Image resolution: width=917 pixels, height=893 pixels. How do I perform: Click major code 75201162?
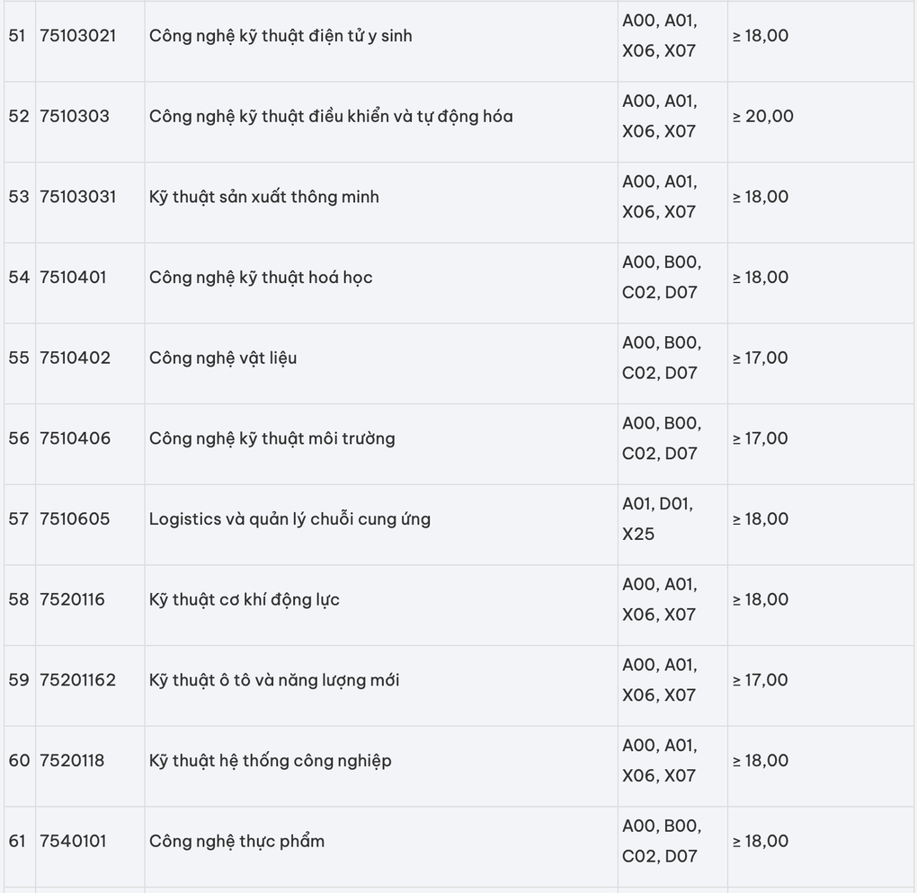click(x=78, y=680)
